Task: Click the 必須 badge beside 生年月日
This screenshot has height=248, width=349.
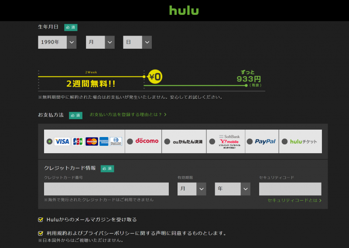Action: coord(71,27)
